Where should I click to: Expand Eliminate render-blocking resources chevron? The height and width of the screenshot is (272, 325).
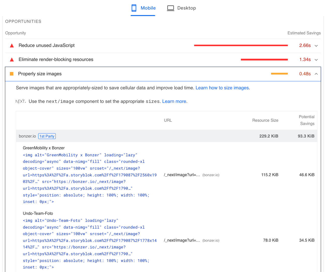(316, 60)
